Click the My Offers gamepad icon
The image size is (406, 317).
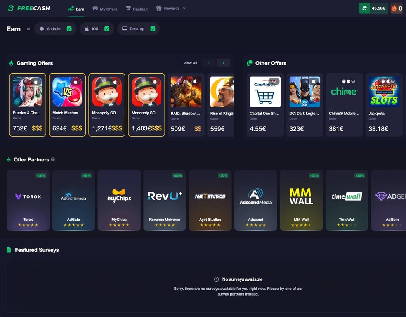tap(95, 8)
